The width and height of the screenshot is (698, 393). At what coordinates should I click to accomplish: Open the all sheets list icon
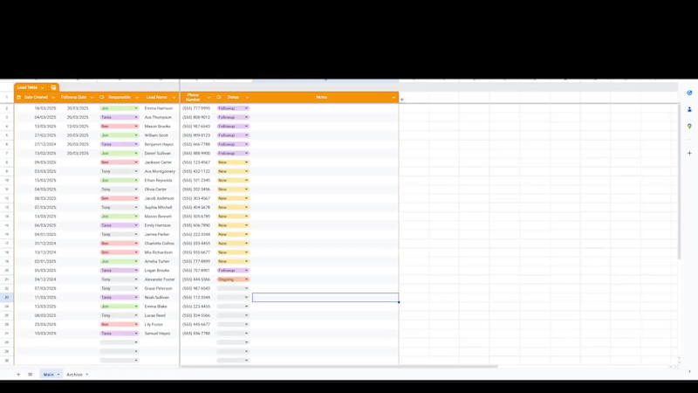31,375
